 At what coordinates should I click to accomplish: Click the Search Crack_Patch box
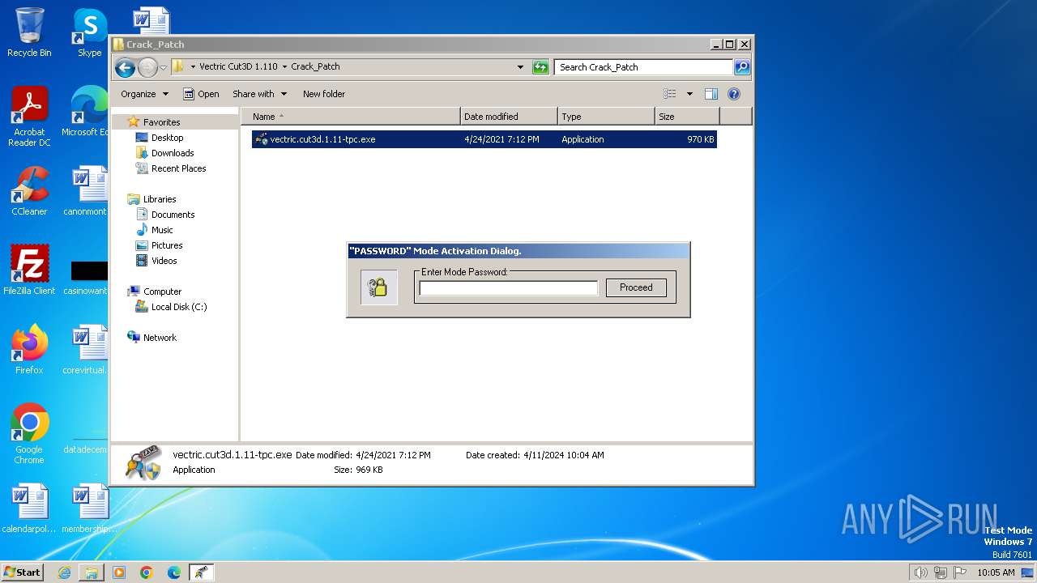[x=643, y=67]
